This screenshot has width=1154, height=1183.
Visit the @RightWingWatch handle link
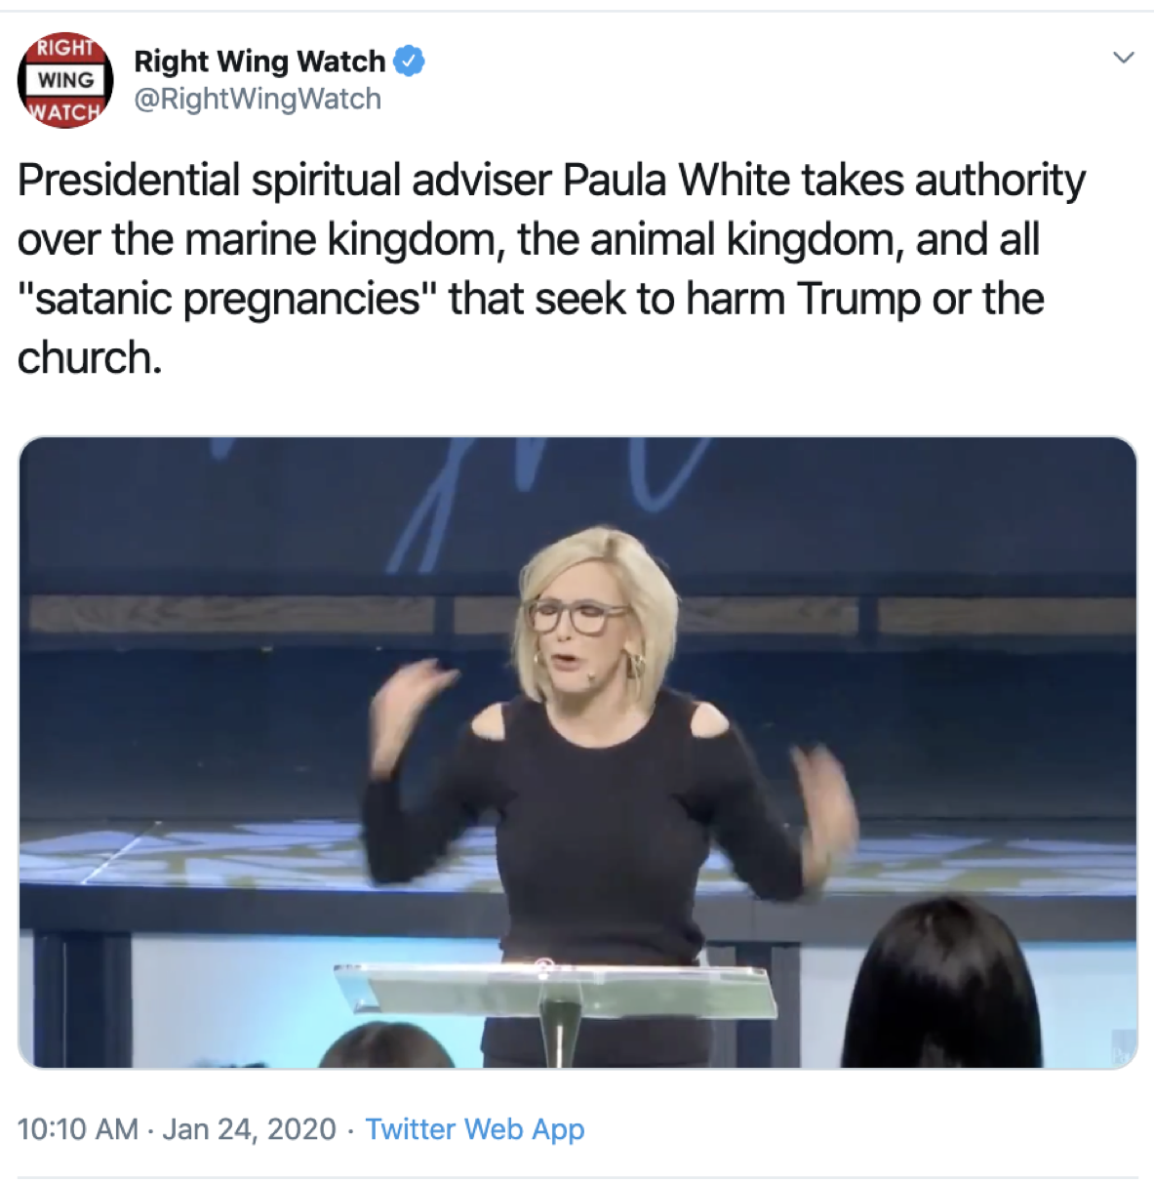coord(258,99)
